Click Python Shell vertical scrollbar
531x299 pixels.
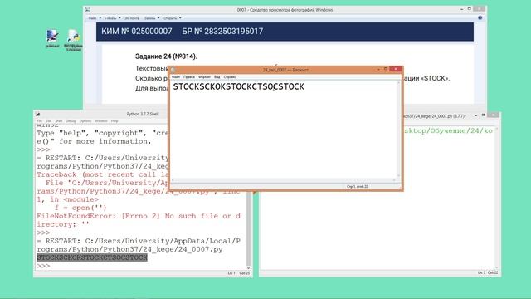point(249,231)
